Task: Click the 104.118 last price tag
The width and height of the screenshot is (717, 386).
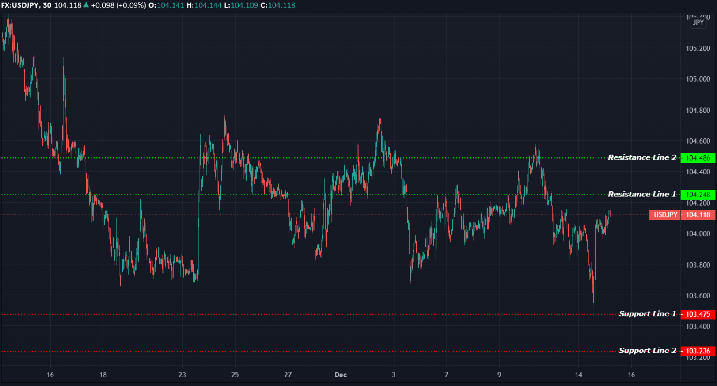Action: coord(698,215)
